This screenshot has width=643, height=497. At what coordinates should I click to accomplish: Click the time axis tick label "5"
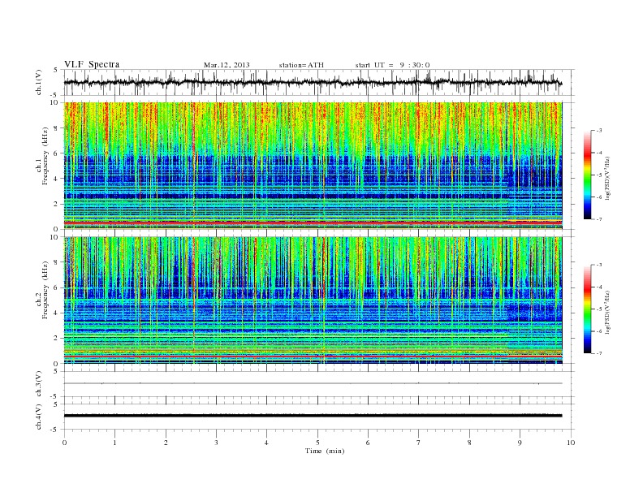(317, 443)
